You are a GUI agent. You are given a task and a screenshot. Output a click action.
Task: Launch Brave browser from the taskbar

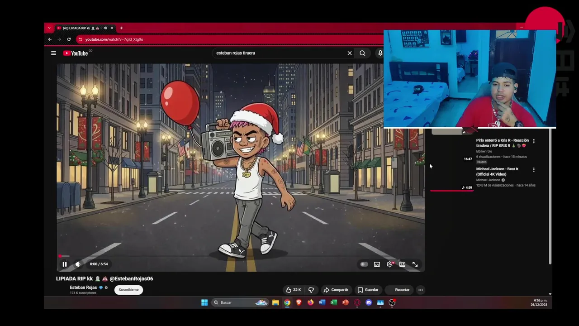tap(299, 302)
